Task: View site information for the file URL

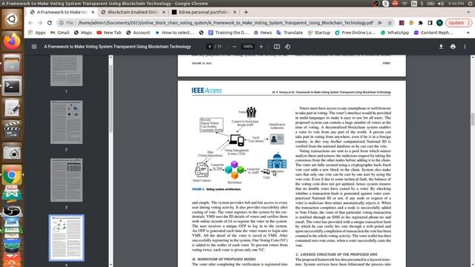Action: click(62, 23)
